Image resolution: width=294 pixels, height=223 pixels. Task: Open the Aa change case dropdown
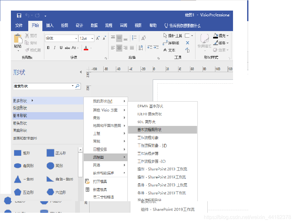point(75,48)
